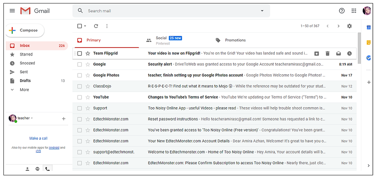This screenshot has height=178, width=375.
Task: Show search options dropdown arrow
Action: tap(262, 11)
